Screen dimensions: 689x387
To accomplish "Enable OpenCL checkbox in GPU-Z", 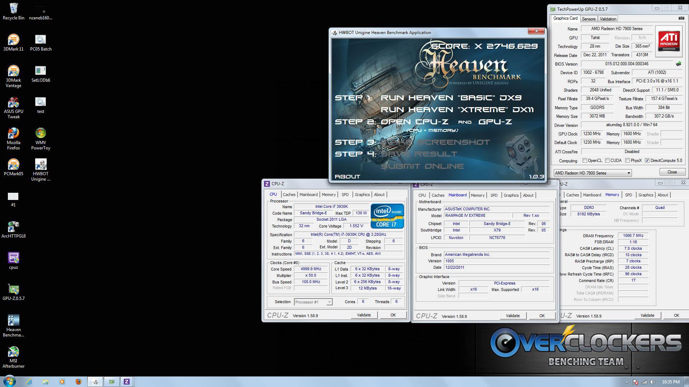I will [x=585, y=161].
